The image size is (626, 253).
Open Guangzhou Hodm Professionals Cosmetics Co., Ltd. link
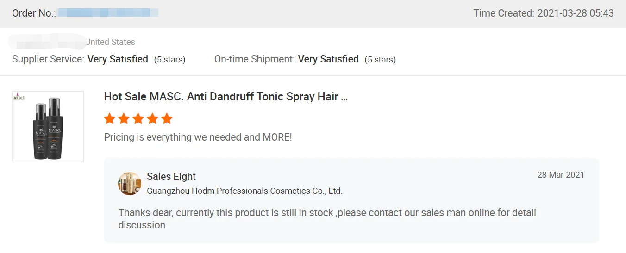(244, 191)
